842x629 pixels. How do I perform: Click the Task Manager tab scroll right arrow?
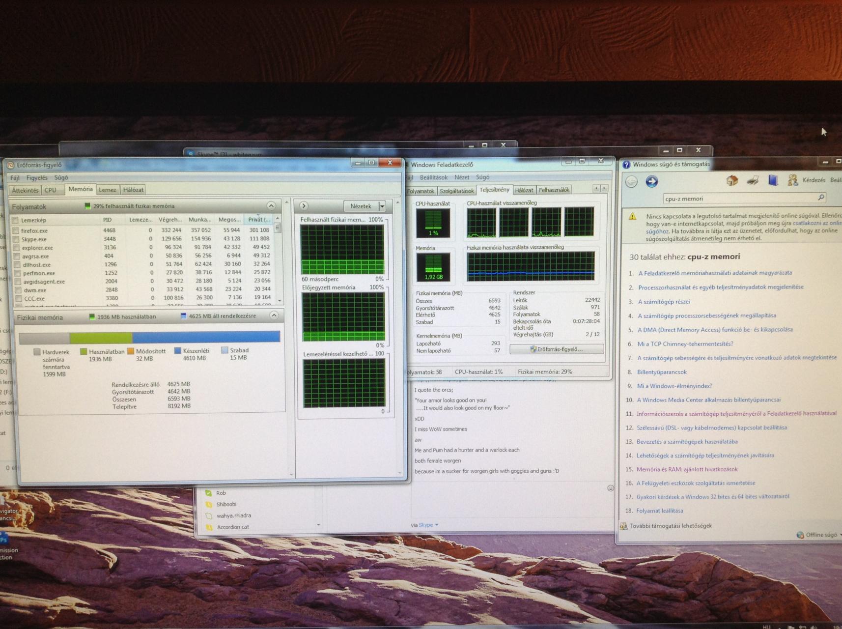(x=604, y=188)
